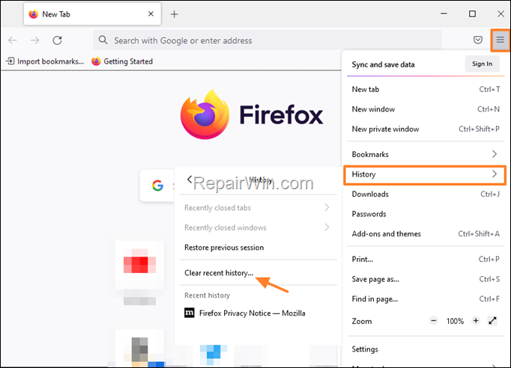
Task: Open Bookmarks menu entry
Action: (x=426, y=154)
